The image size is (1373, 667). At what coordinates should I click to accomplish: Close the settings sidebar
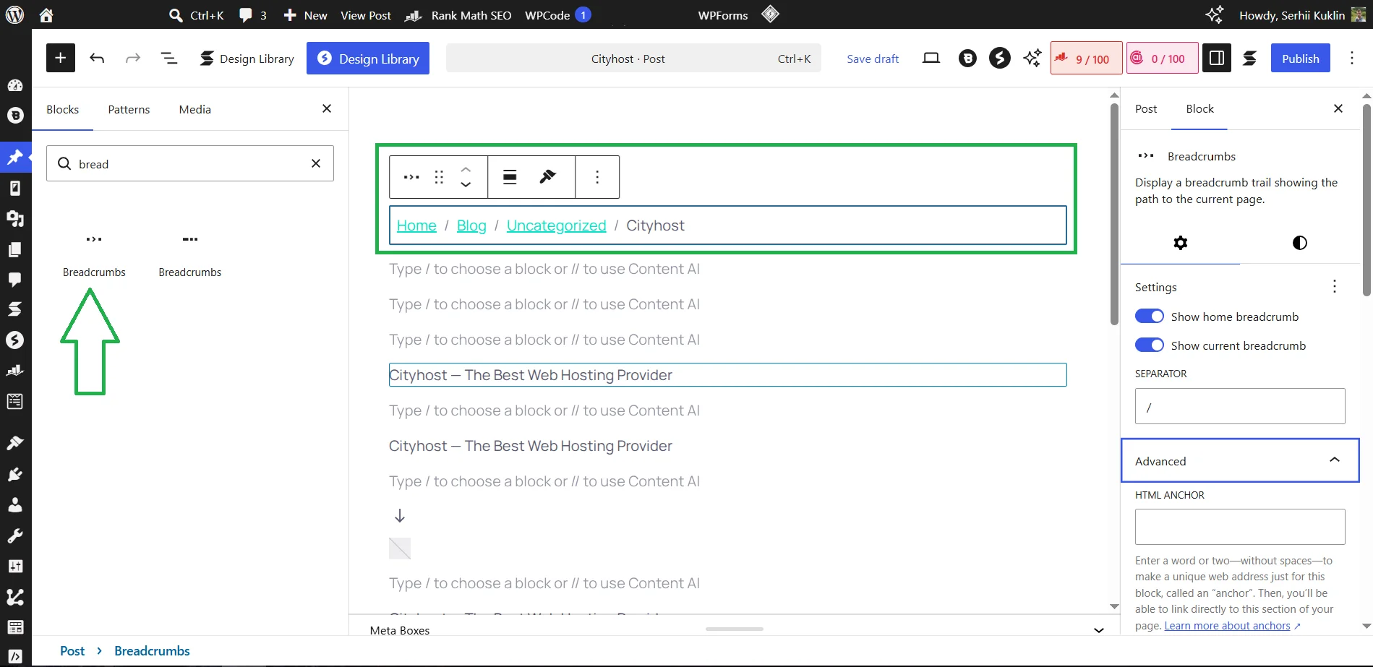point(1338,108)
